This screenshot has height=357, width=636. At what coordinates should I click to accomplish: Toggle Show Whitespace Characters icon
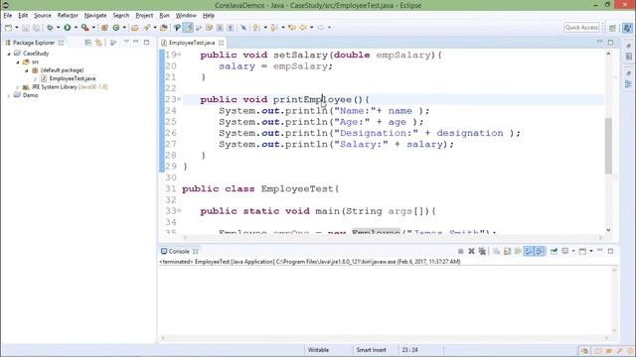[231, 28]
